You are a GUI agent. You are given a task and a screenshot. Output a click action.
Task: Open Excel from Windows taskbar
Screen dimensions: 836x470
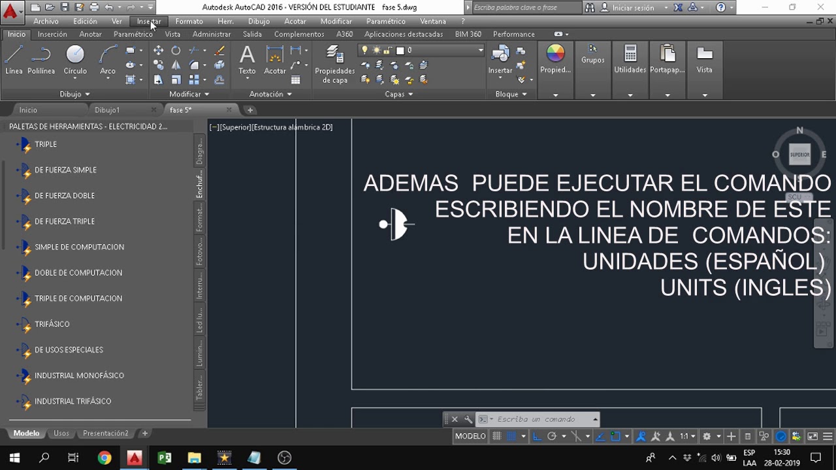point(164,458)
